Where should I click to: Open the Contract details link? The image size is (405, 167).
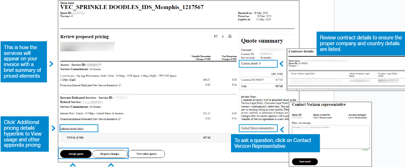pos(249,64)
